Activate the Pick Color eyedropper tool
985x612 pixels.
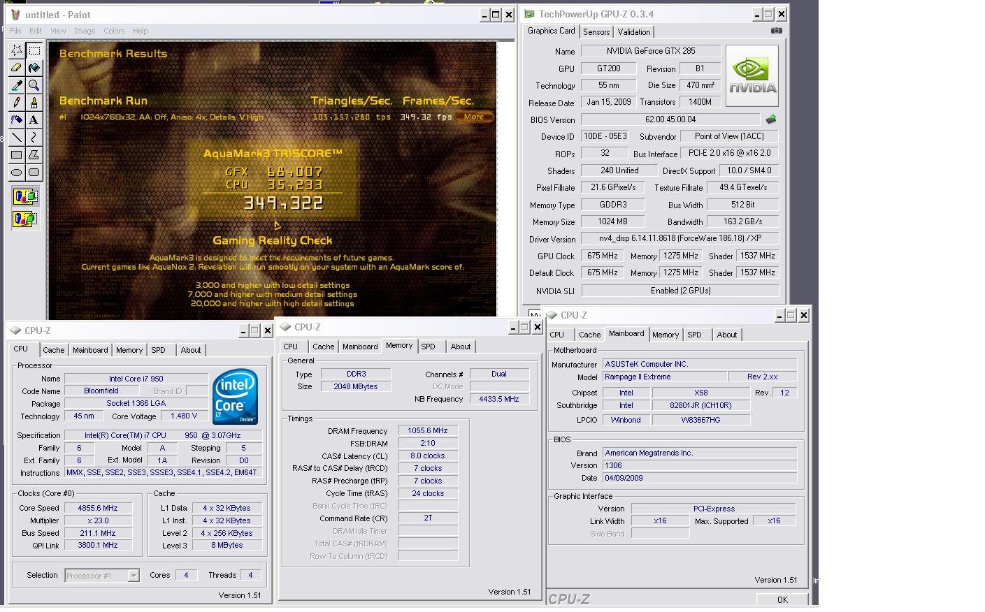(17, 85)
